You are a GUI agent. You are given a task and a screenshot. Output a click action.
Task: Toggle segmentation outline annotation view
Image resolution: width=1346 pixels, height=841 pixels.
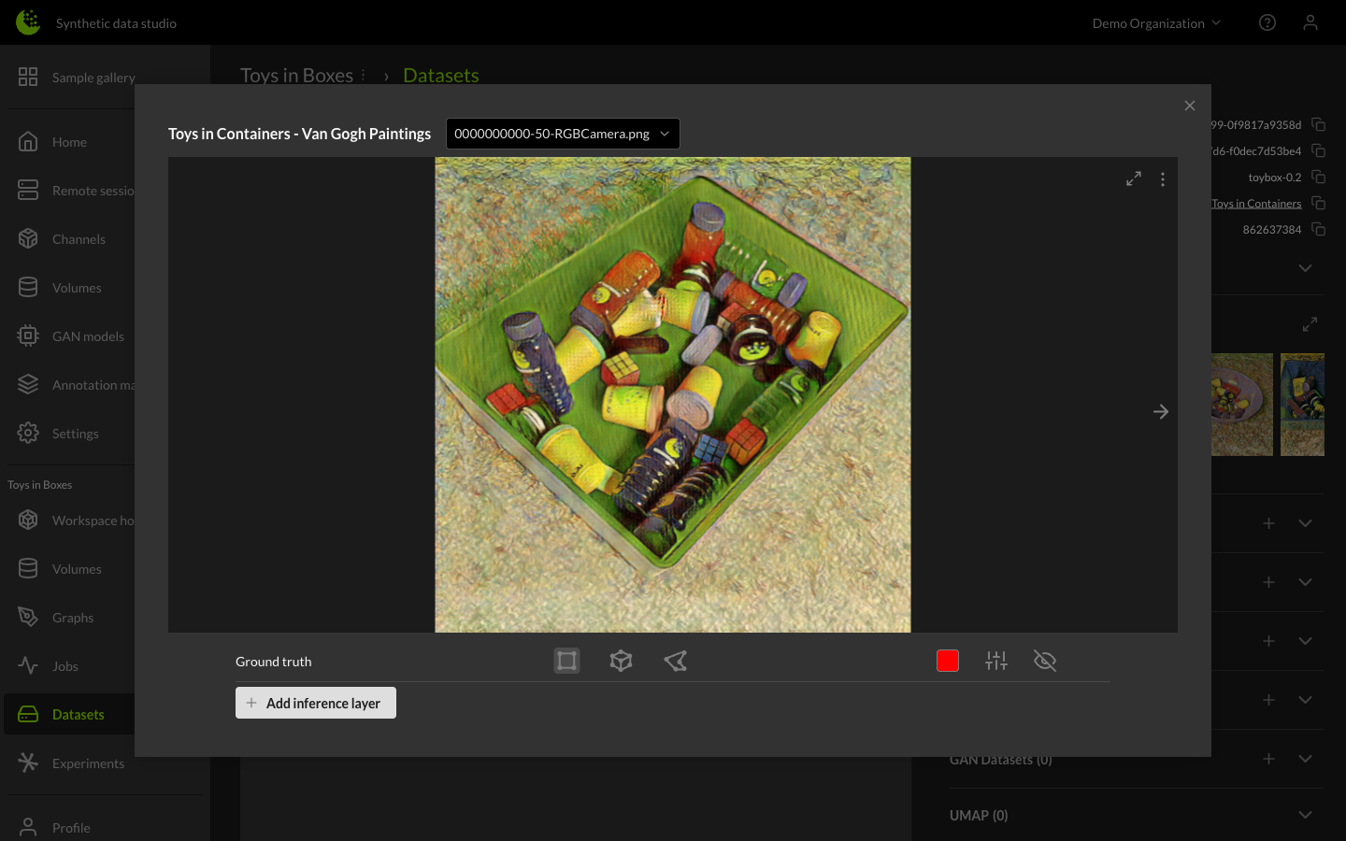point(676,661)
